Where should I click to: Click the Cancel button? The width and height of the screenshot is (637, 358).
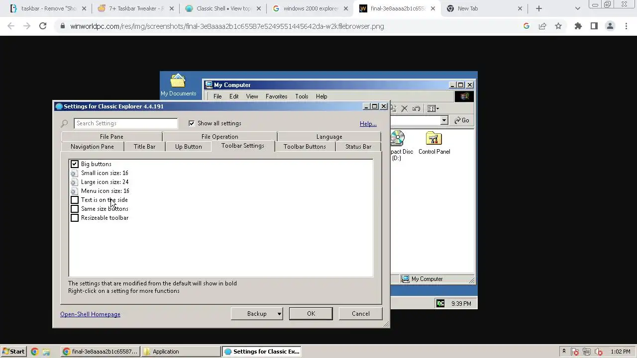(x=360, y=314)
